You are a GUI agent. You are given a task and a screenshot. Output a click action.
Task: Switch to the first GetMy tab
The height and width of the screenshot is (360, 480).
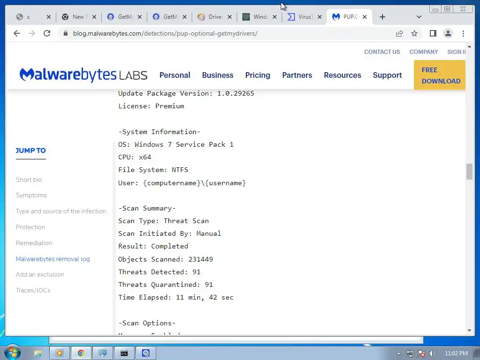click(x=120, y=17)
